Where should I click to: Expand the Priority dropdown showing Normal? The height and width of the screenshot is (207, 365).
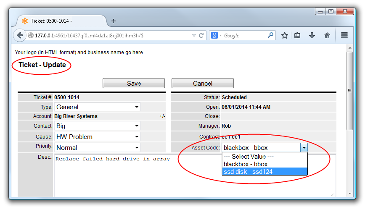(97, 148)
